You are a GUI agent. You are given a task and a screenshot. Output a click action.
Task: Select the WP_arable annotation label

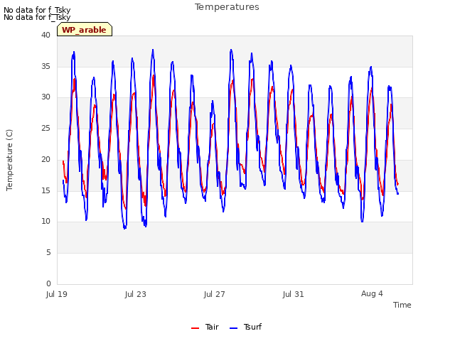point(84,30)
